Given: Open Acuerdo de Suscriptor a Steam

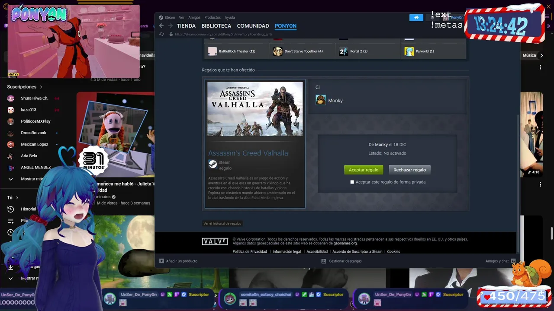Looking at the screenshot, I should 357,251.
